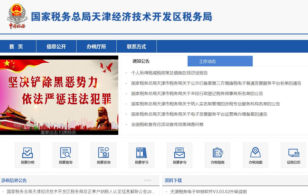Open 个人所得税减税政策及措施在线访谈预告 notice

(x=169, y=73)
